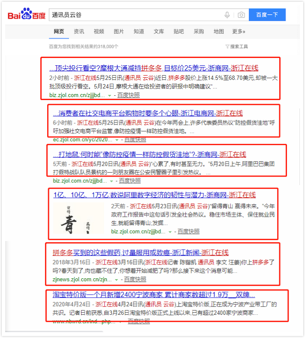Open dropdown arrow next to 1亿、10亿 result URL

click(x=170, y=232)
